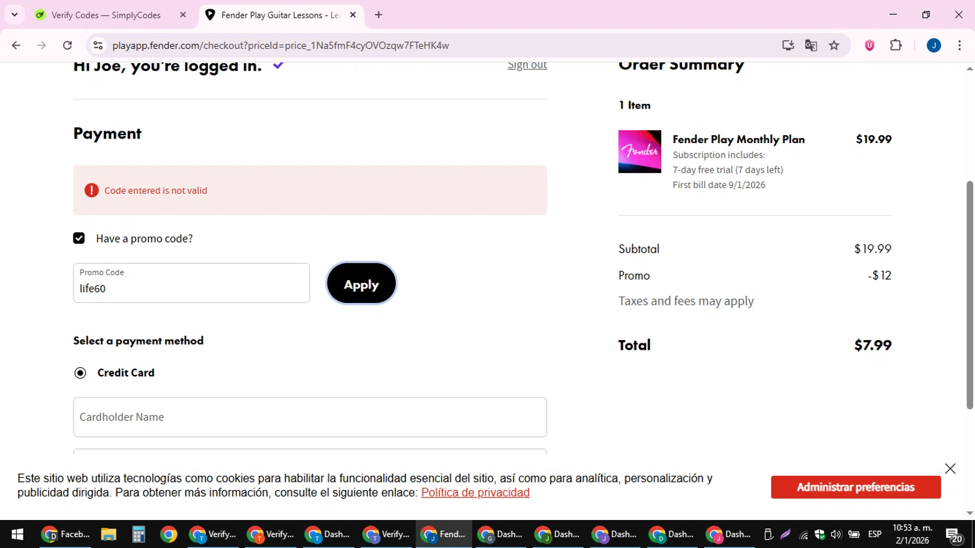The image size is (975, 548).
Task: Click into the Promo Code field
Action: (191, 283)
